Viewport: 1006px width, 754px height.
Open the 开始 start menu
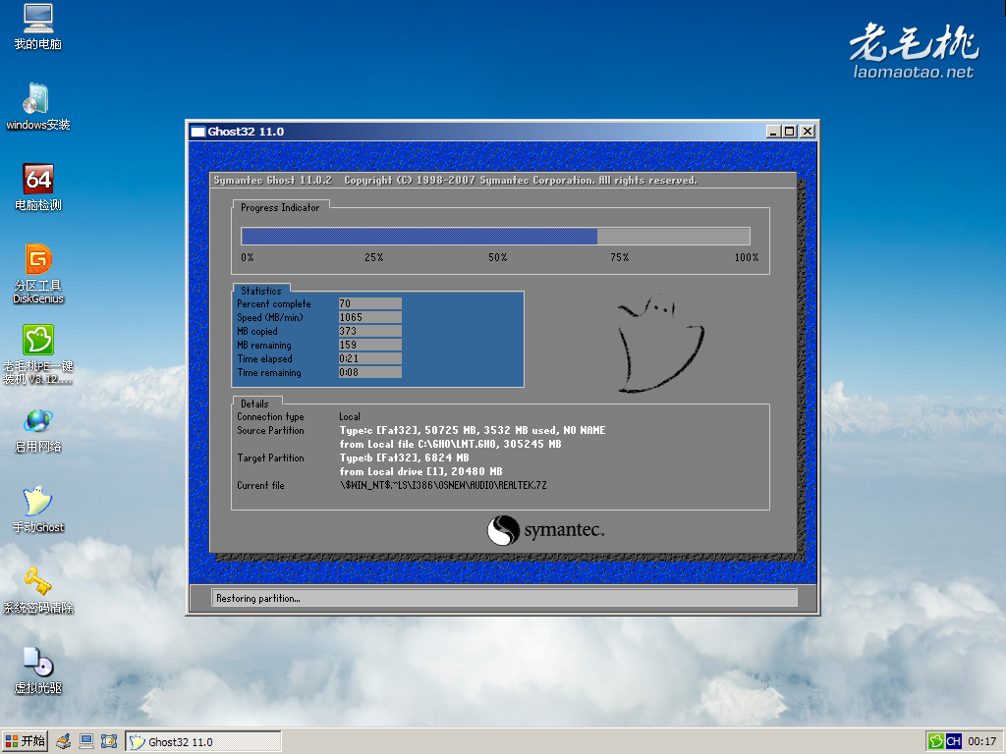25,741
